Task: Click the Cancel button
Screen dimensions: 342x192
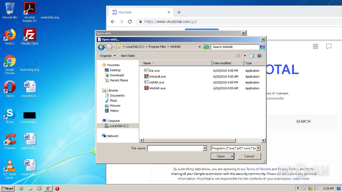Action: [249, 156]
